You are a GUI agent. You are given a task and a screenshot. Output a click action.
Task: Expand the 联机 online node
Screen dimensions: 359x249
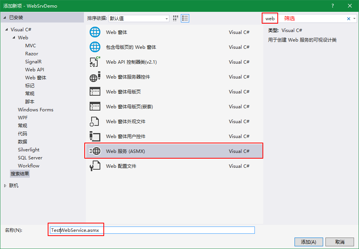pyautogui.click(x=5, y=186)
